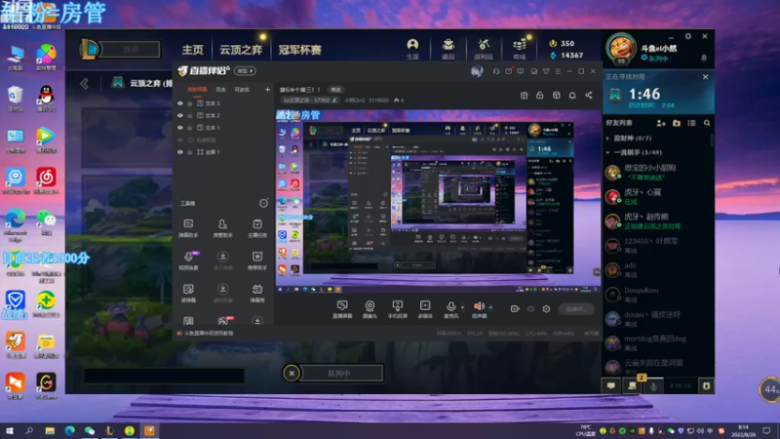Open 房管助手 tool in toolbox
The height and width of the screenshot is (439, 780).
tap(222, 228)
